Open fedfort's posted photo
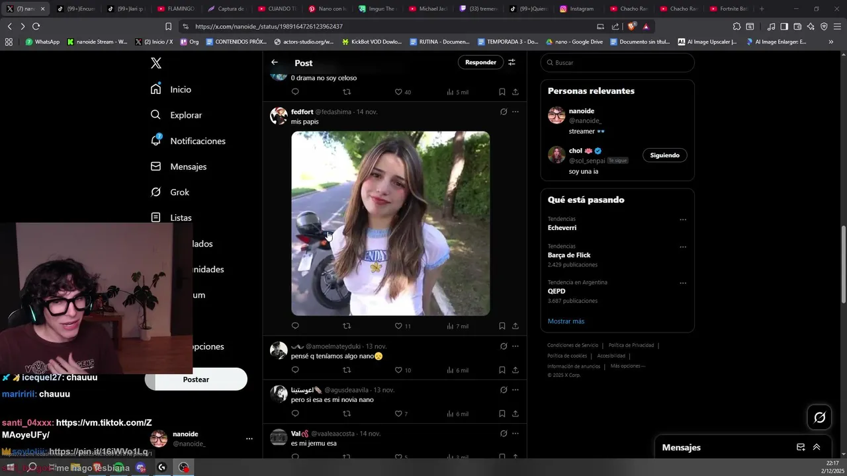 390,223
